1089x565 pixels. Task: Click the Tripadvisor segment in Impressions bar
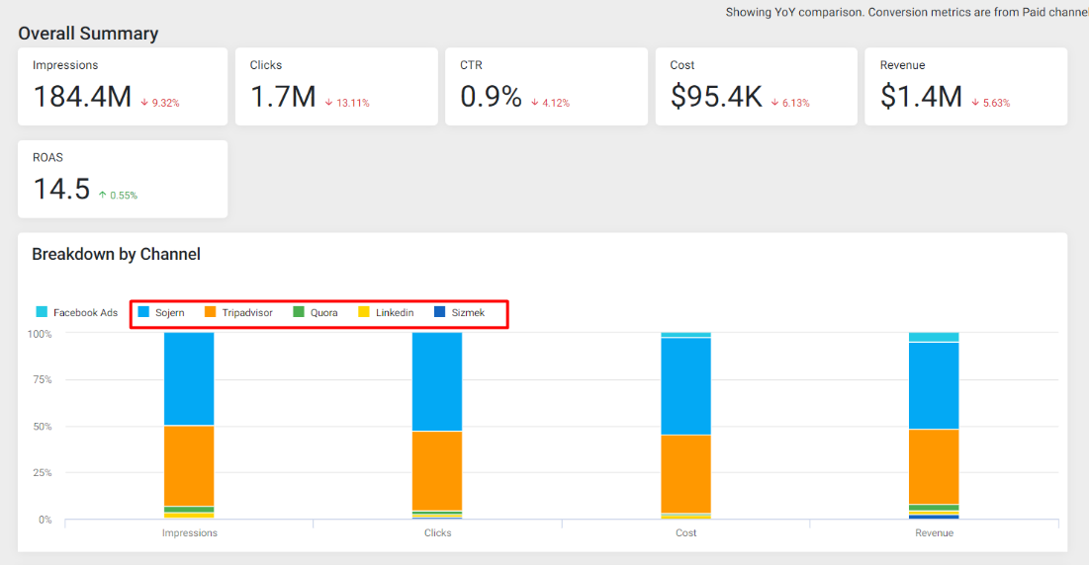point(189,466)
